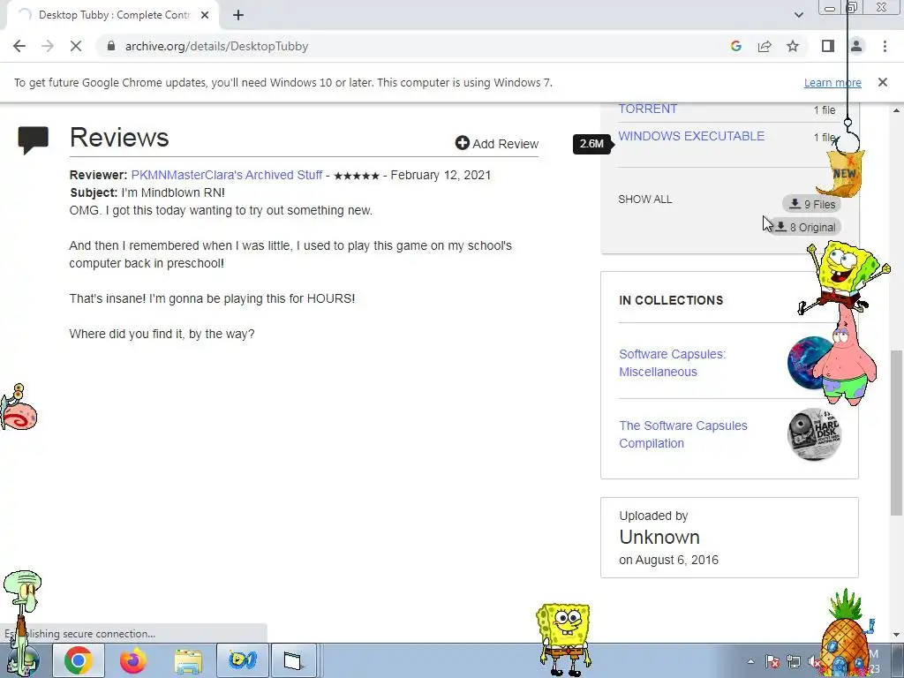This screenshot has width=904, height=678.
Task: Click the pineapple house character
Action: pyautogui.click(x=846, y=632)
